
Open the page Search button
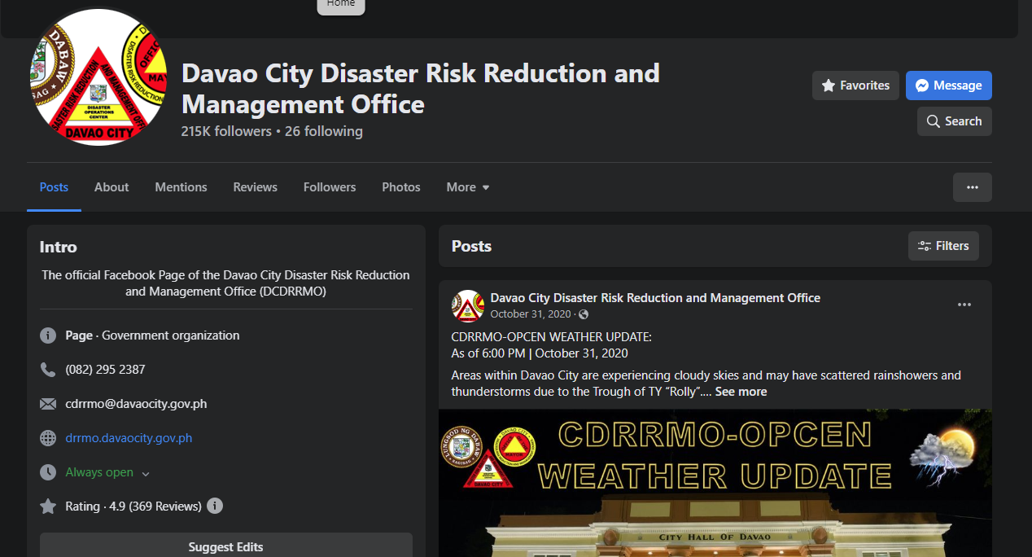[954, 121]
